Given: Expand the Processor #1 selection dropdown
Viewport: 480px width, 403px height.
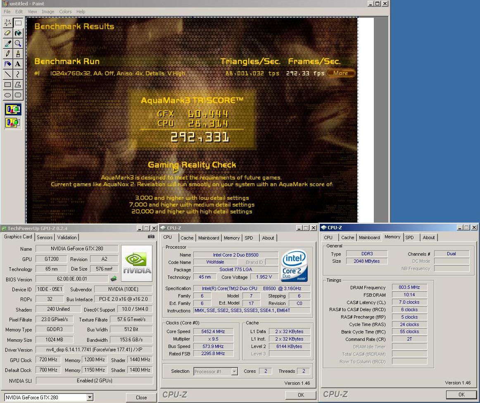Looking at the screenshot, I should (234, 372).
